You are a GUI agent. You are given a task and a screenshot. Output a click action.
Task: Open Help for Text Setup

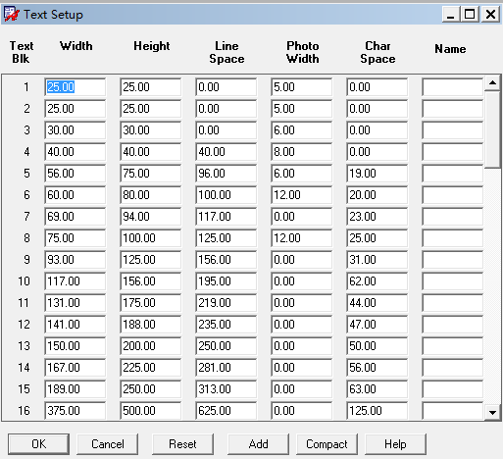[395, 444]
